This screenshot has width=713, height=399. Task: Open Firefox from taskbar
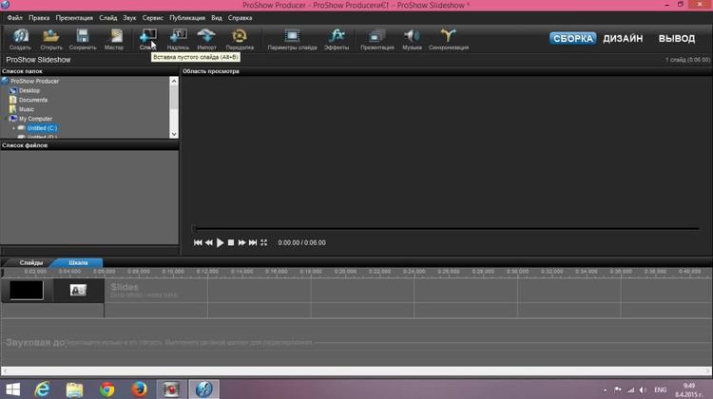(x=139, y=389)
